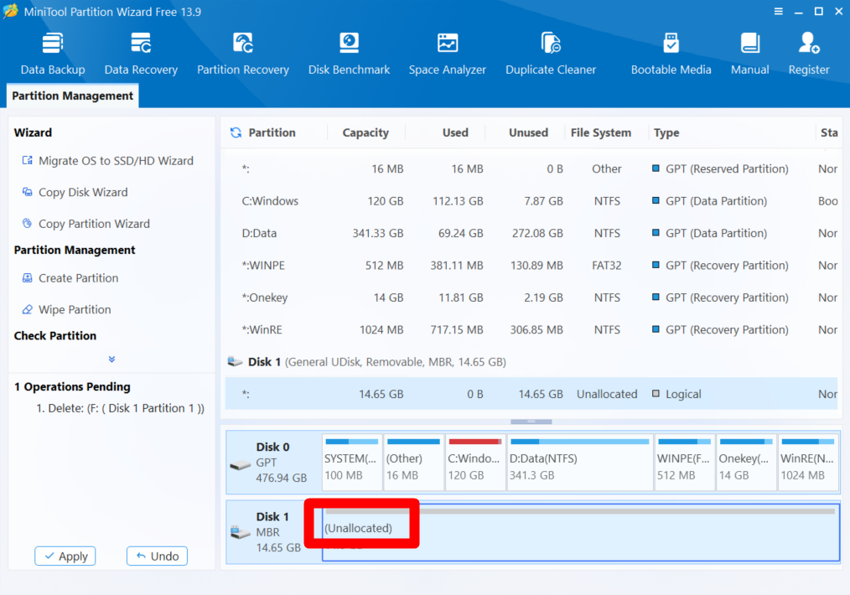Sort by the File System column header
This screenshot has width=850, height=595.
601,132
